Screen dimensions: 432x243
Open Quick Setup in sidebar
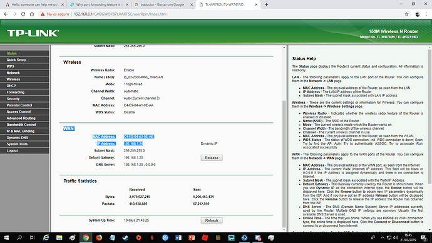click(x=24, y=59)
